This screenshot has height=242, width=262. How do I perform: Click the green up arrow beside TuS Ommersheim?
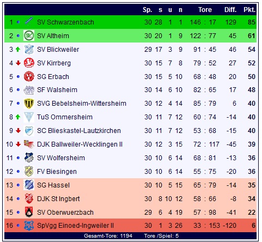pyautogui.click(x=18, y=117)
